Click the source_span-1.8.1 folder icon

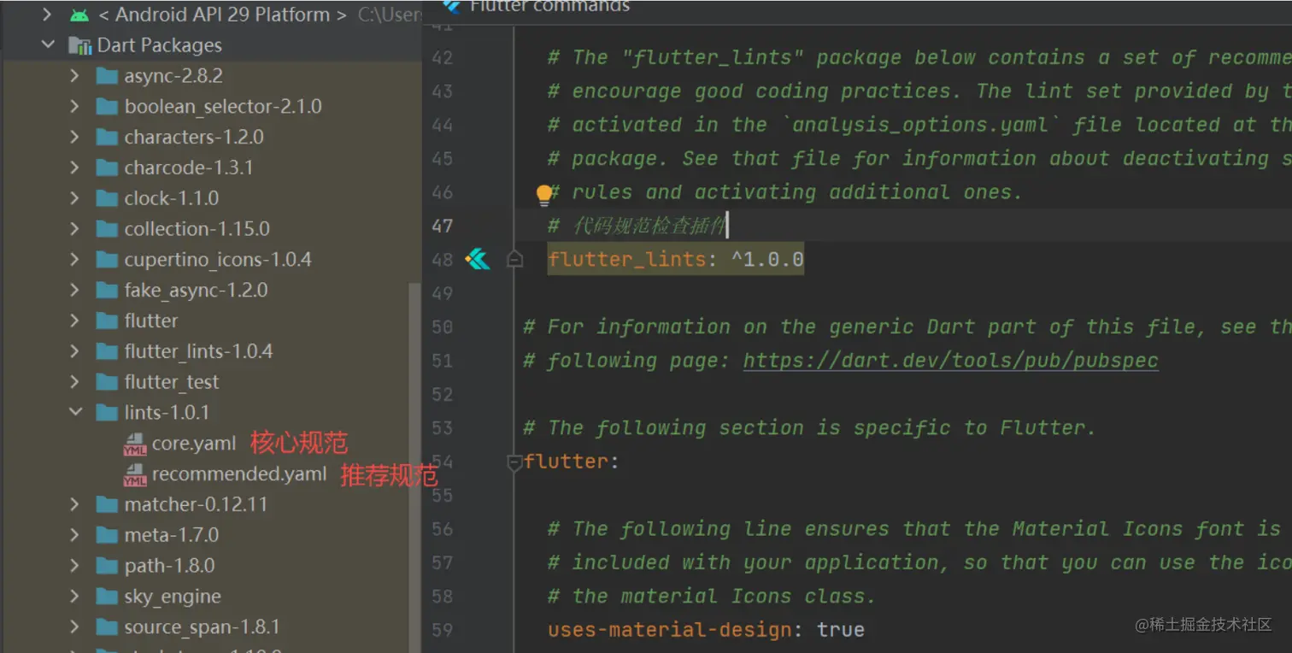click(x=107, y=627)
